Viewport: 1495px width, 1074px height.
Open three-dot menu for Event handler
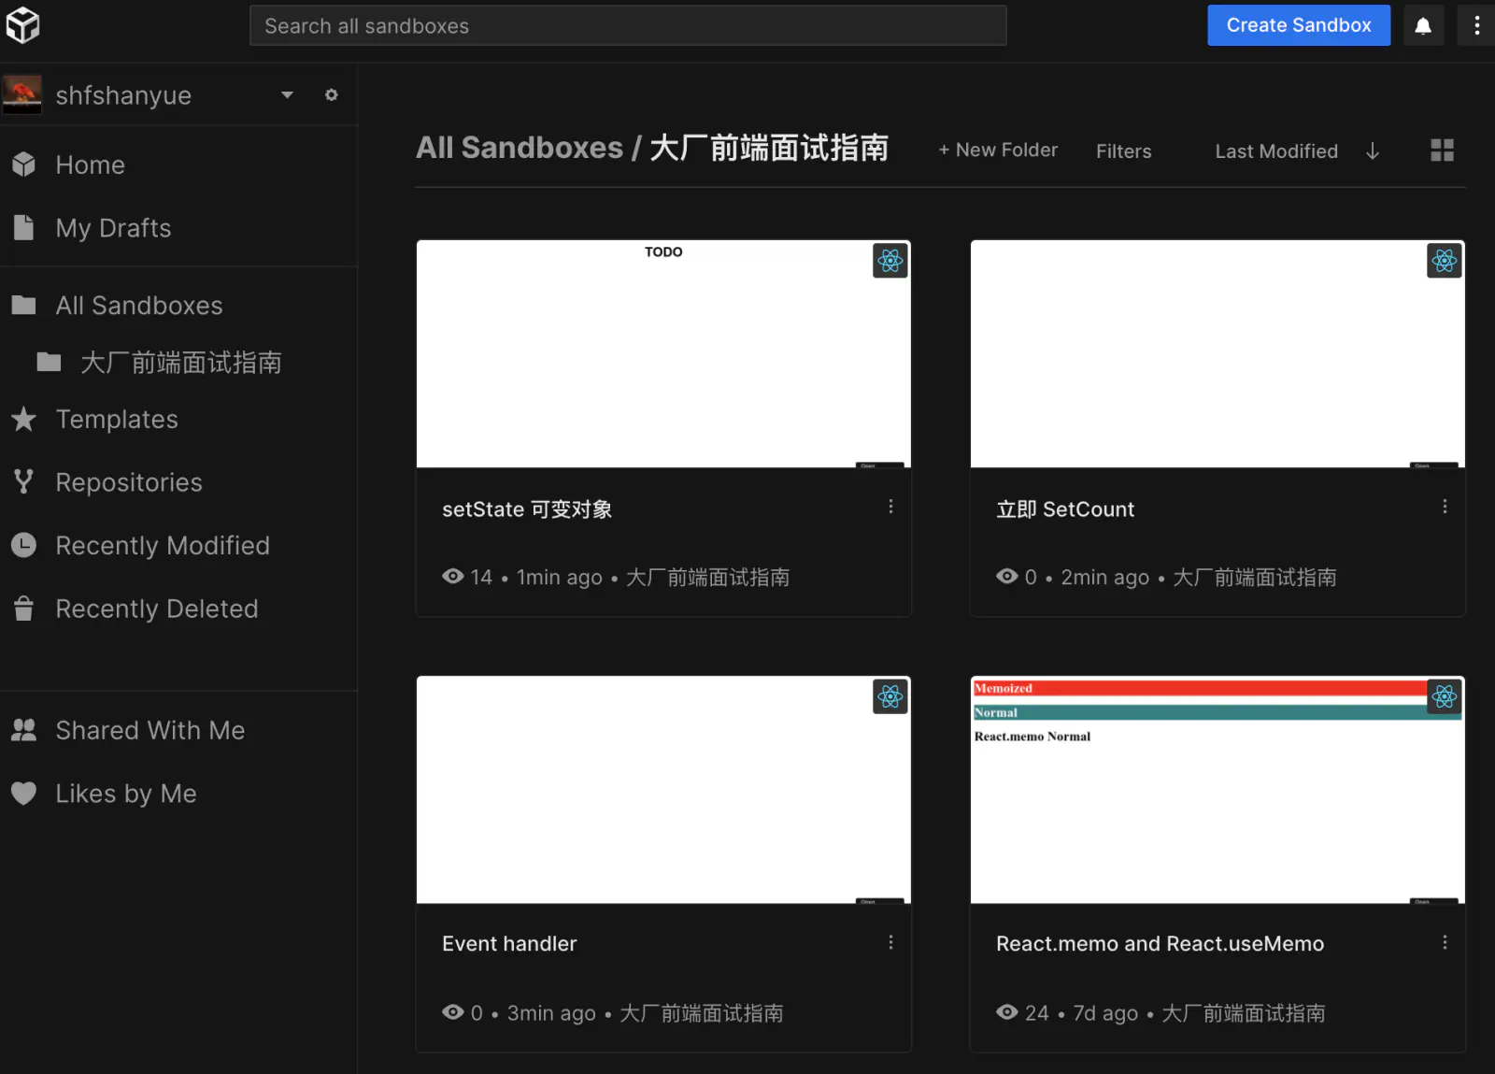890,942
